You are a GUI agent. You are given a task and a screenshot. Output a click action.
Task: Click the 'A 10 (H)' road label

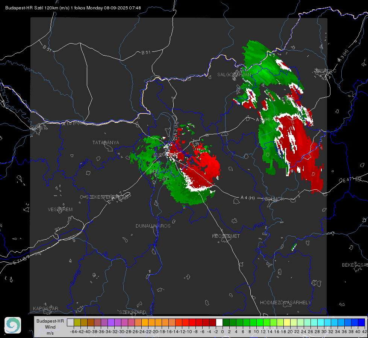71,123
